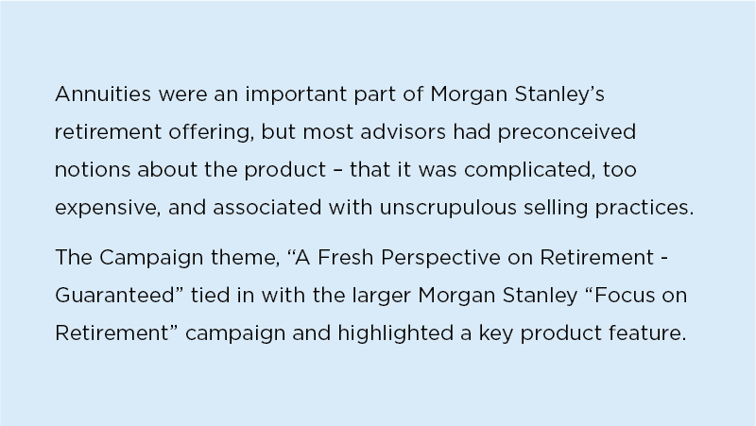The height and width of the screenshot is (426, 756).
Task: Click the word "highlighted" in last line
Action: (395, 333)
